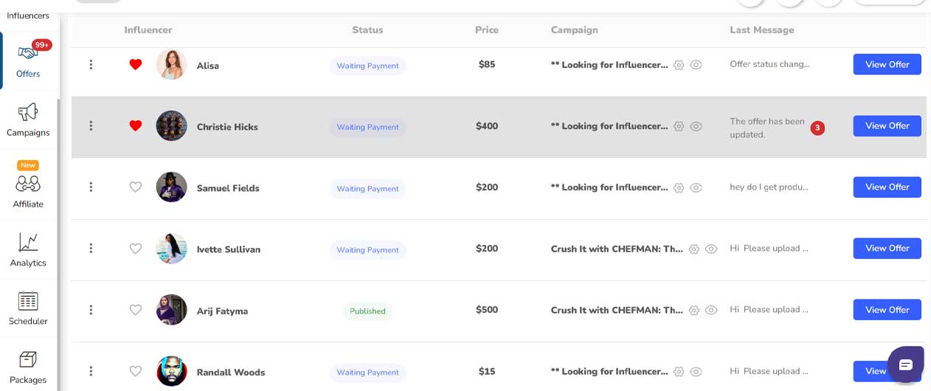Viewport: 931px width, 391px height.
Task: Open Christie Hicks' avatar
Action: [171, 126]
